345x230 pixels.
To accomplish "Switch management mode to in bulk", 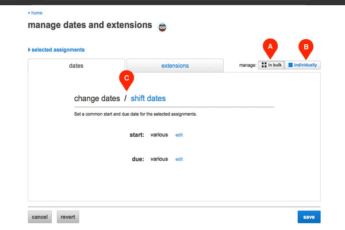I will [271, 66].
